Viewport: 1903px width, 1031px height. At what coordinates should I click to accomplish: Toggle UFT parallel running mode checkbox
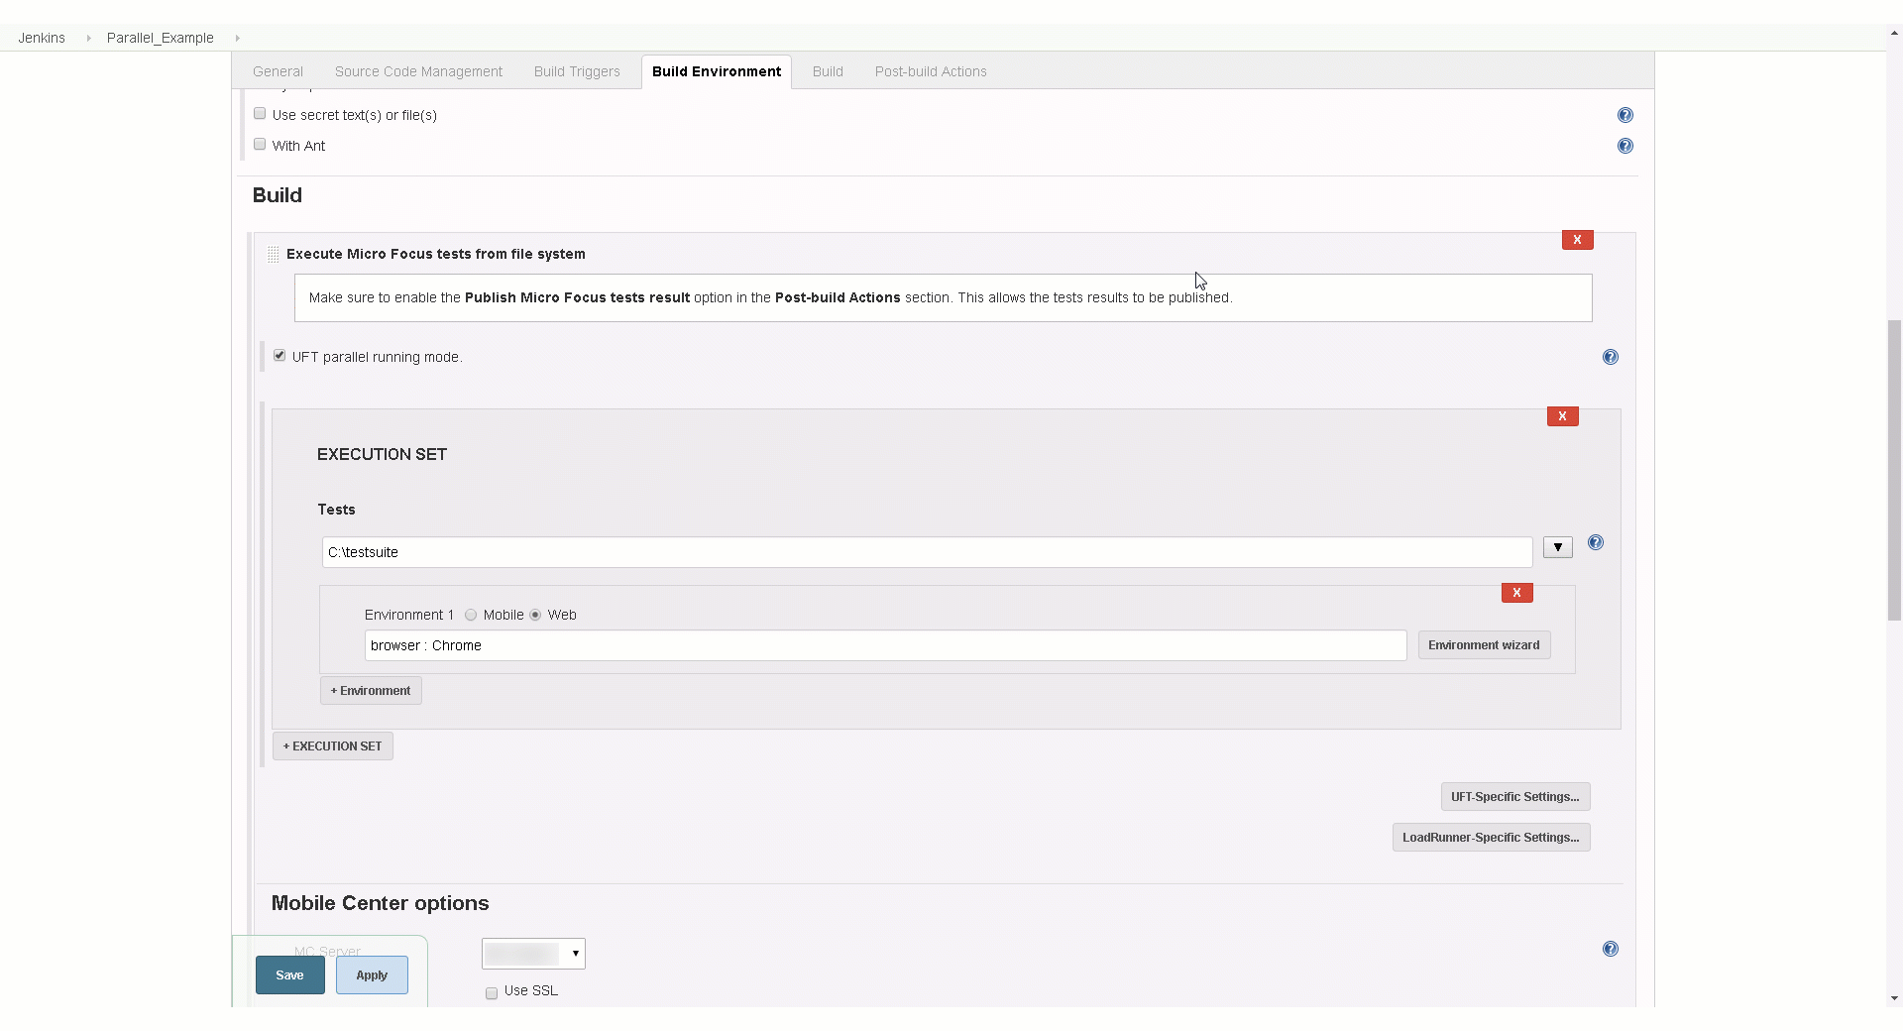click(280, 356)
